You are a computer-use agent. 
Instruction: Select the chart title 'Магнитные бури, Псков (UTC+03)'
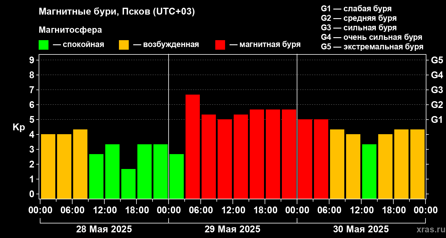pyautogui.click(x=117, y=12)
